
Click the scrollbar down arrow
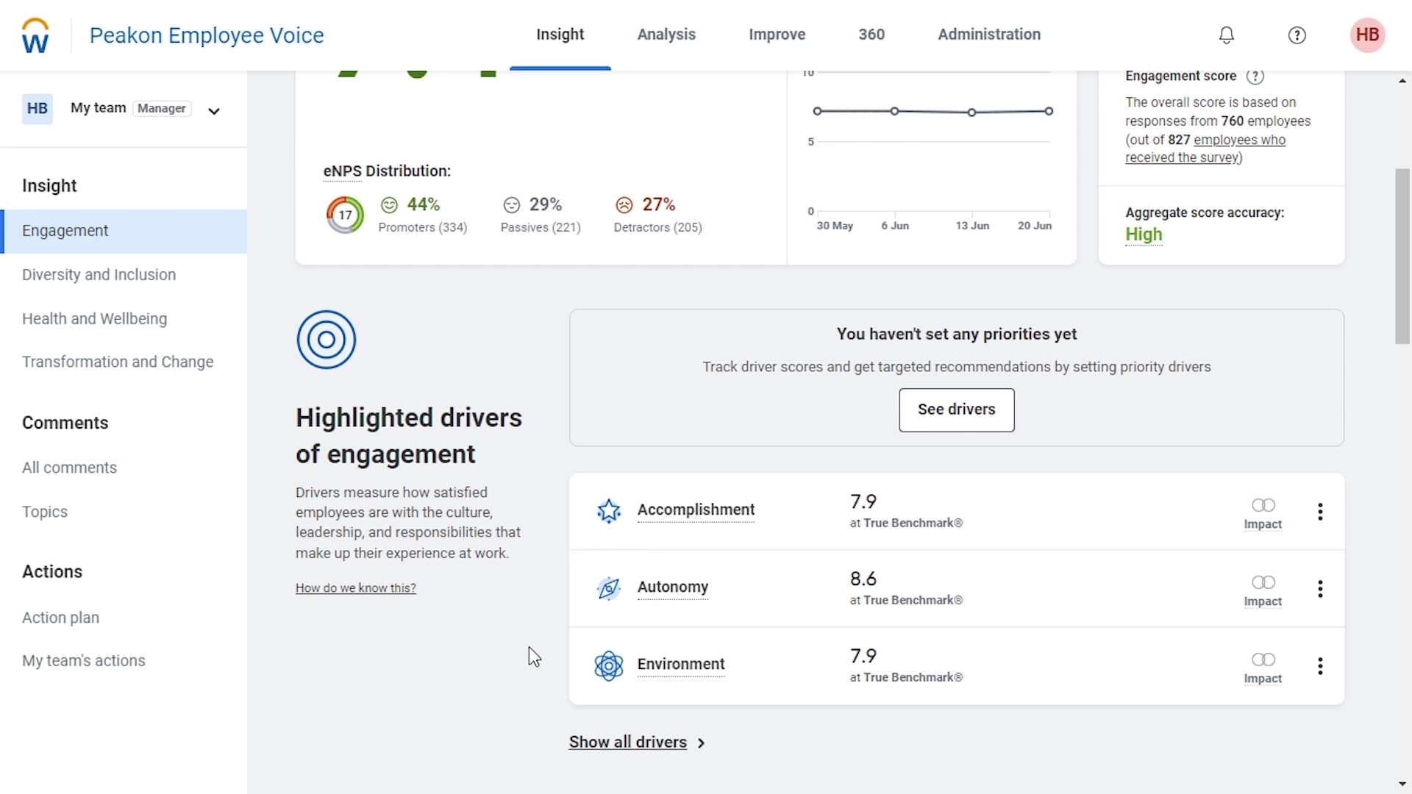(1402, 784)
